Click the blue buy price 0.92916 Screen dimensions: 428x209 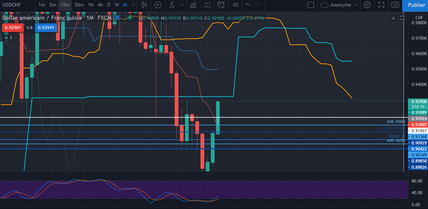(x=46, y=28)
